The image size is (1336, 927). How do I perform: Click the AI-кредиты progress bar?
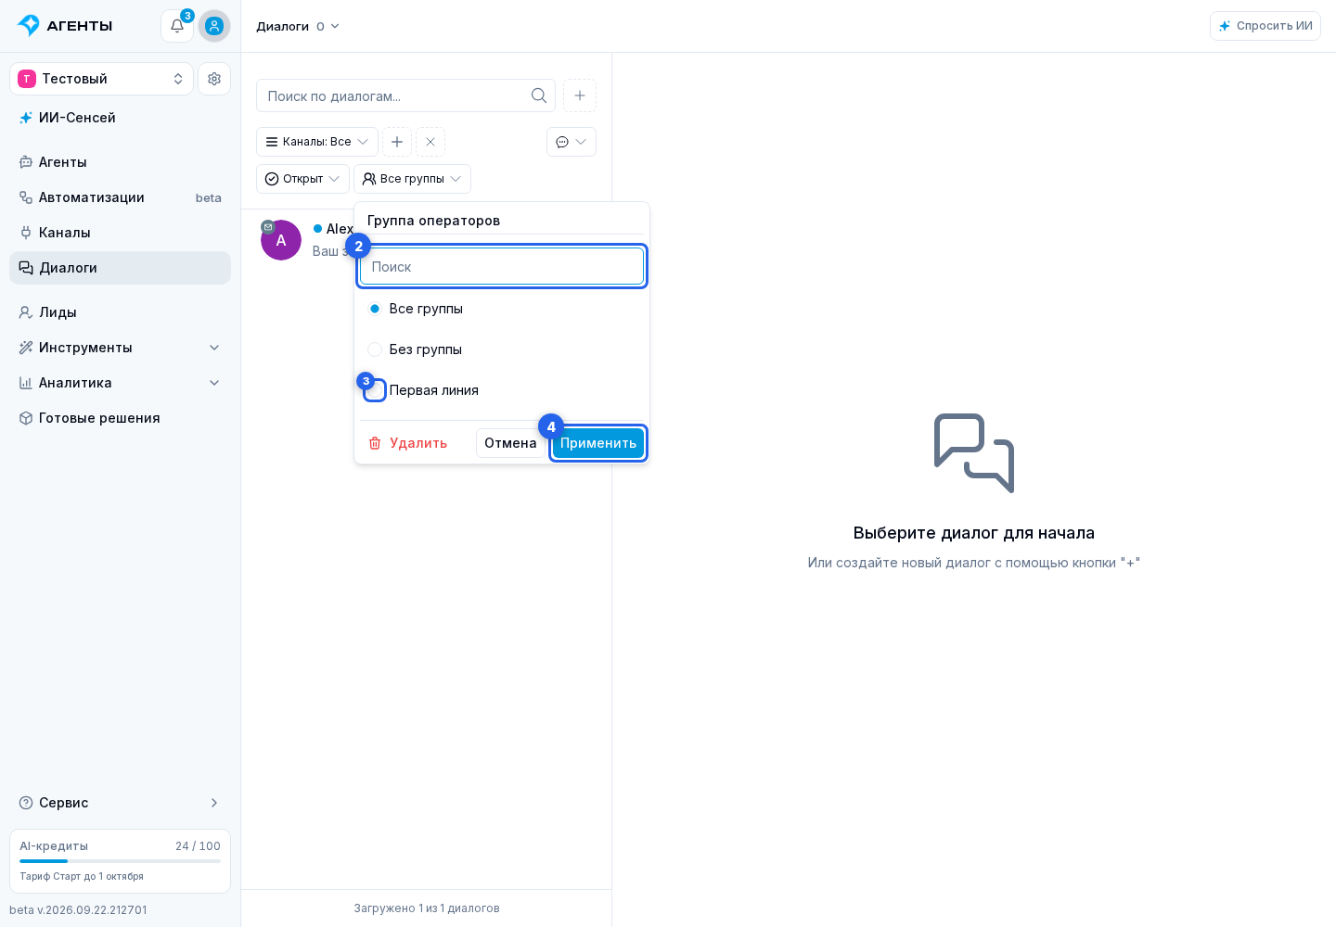tap(120, 861)
